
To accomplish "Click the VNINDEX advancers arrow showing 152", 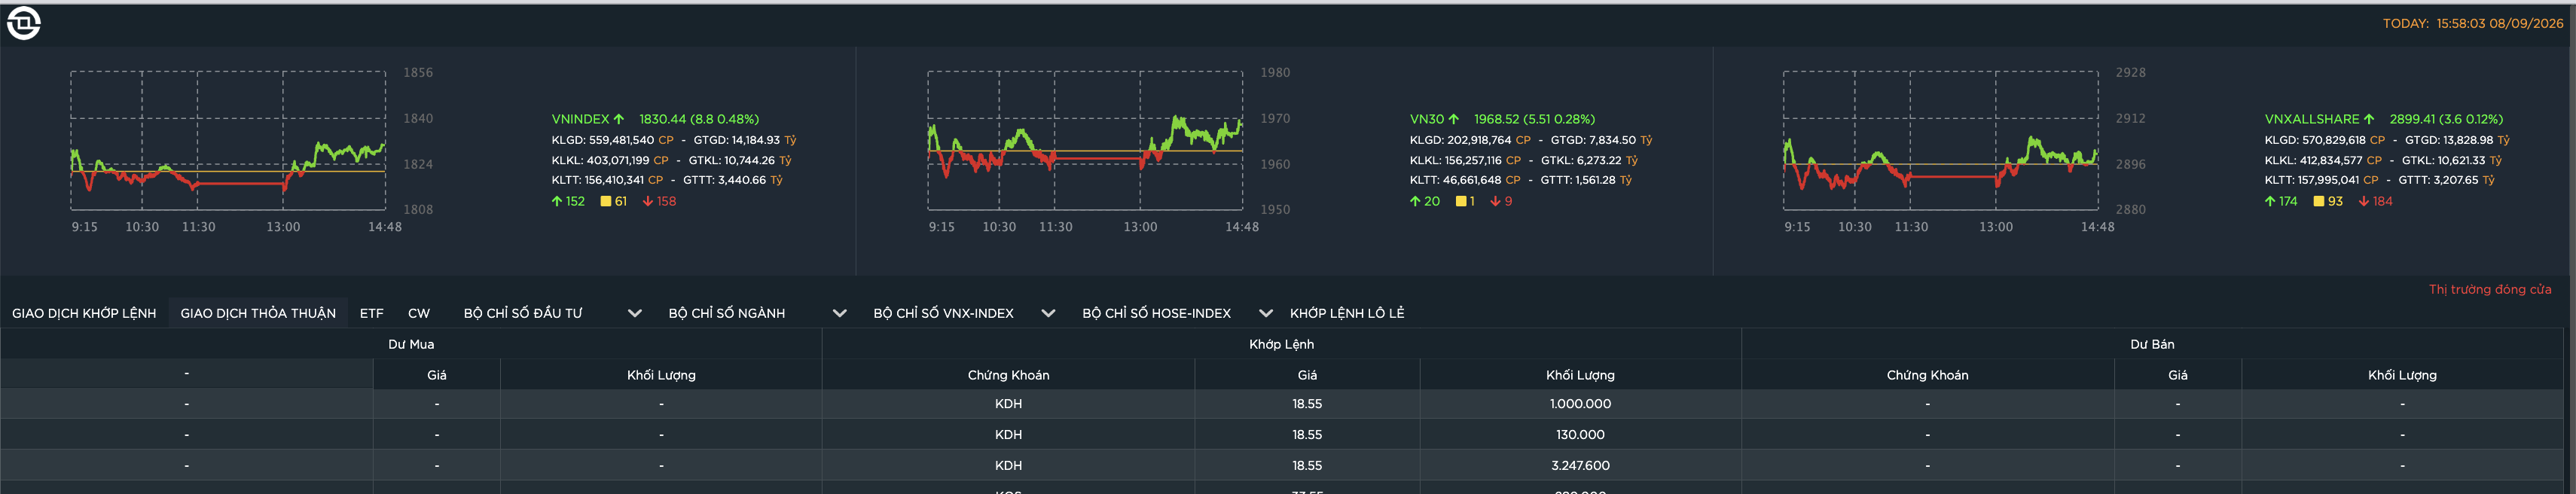I will [x=557, y=201].
